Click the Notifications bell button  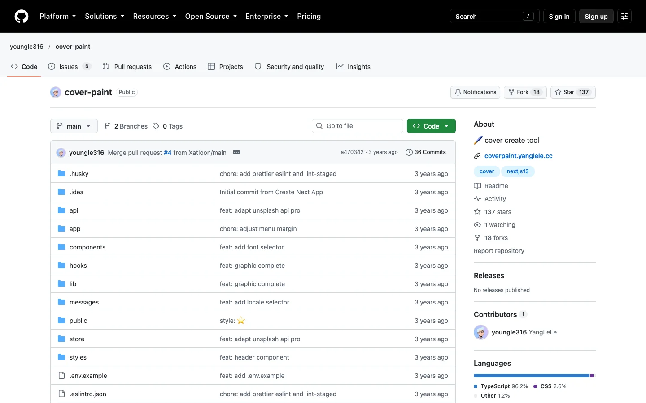point(475,92)
